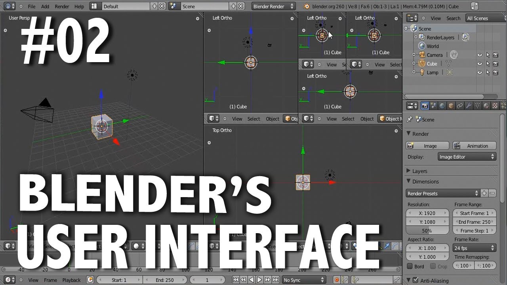Open the Outliner editor type selector
The width and height of the screenshot is (507, 285).
pos(412,18)
